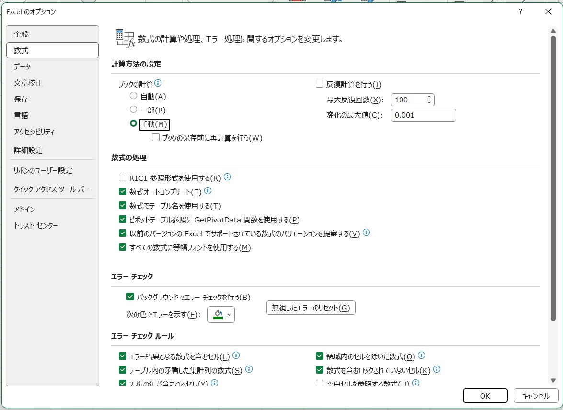Click info icon beside テーブル内の矛盾した集計列の数式

click(249, 369)
